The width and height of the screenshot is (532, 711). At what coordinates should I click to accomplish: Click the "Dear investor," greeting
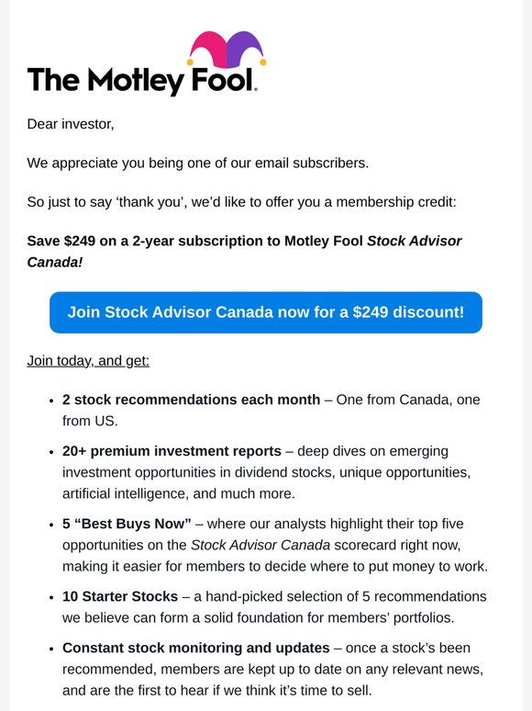(71, 124)
